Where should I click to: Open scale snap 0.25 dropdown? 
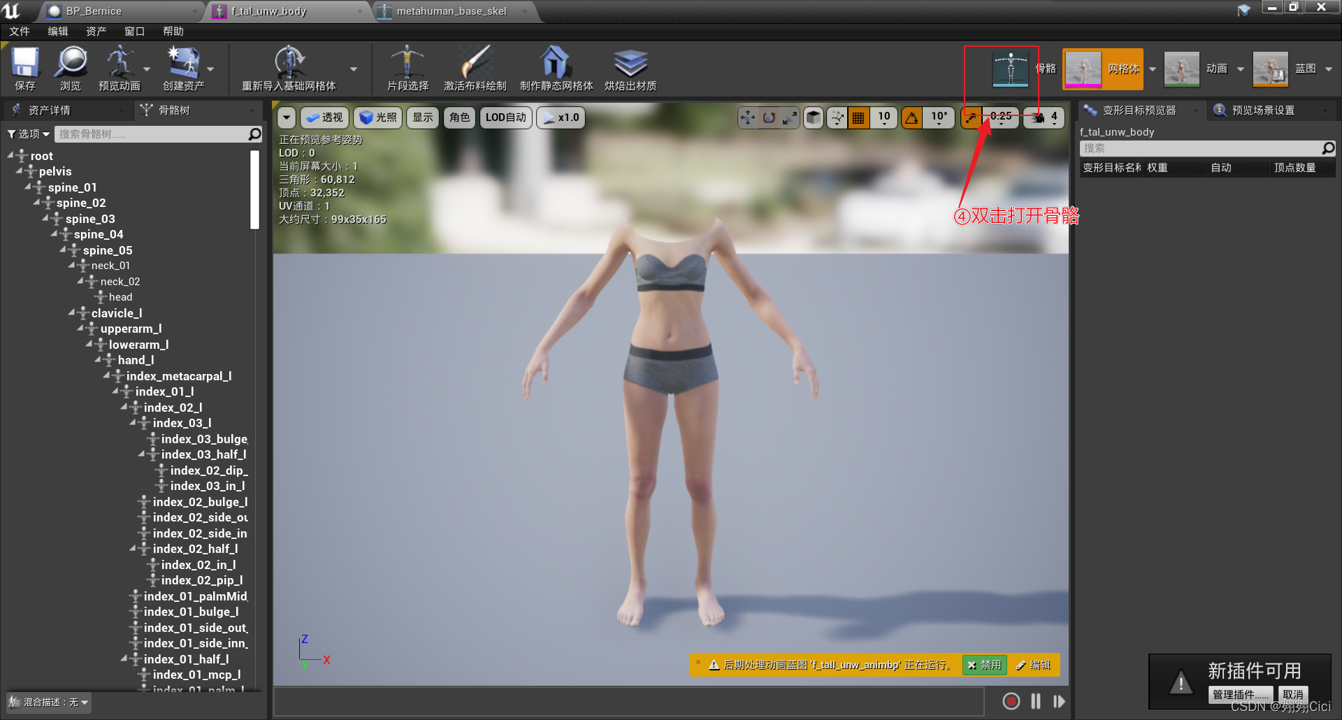click(1001, 117)
